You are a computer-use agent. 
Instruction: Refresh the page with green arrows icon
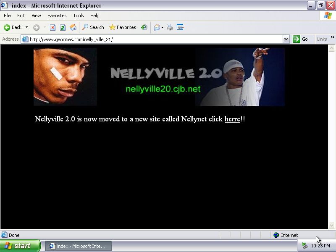[63, 27]
